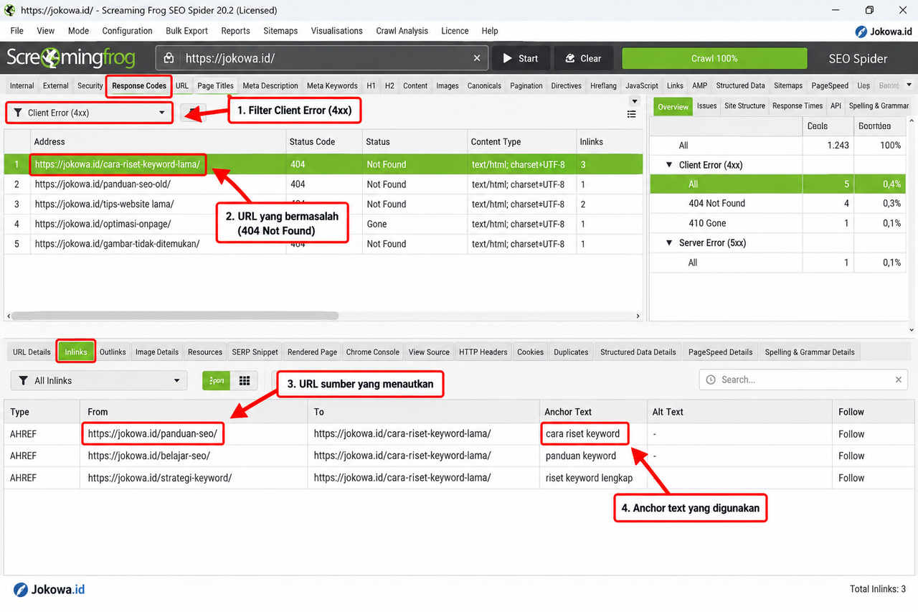Select the green tree view toggle in Inlinks
This screenshot has height=612, width=918.
[217, 381]
